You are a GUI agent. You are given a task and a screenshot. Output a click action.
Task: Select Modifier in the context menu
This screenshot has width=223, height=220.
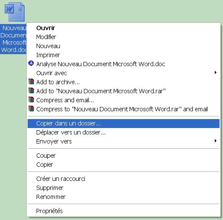point(124,37)
